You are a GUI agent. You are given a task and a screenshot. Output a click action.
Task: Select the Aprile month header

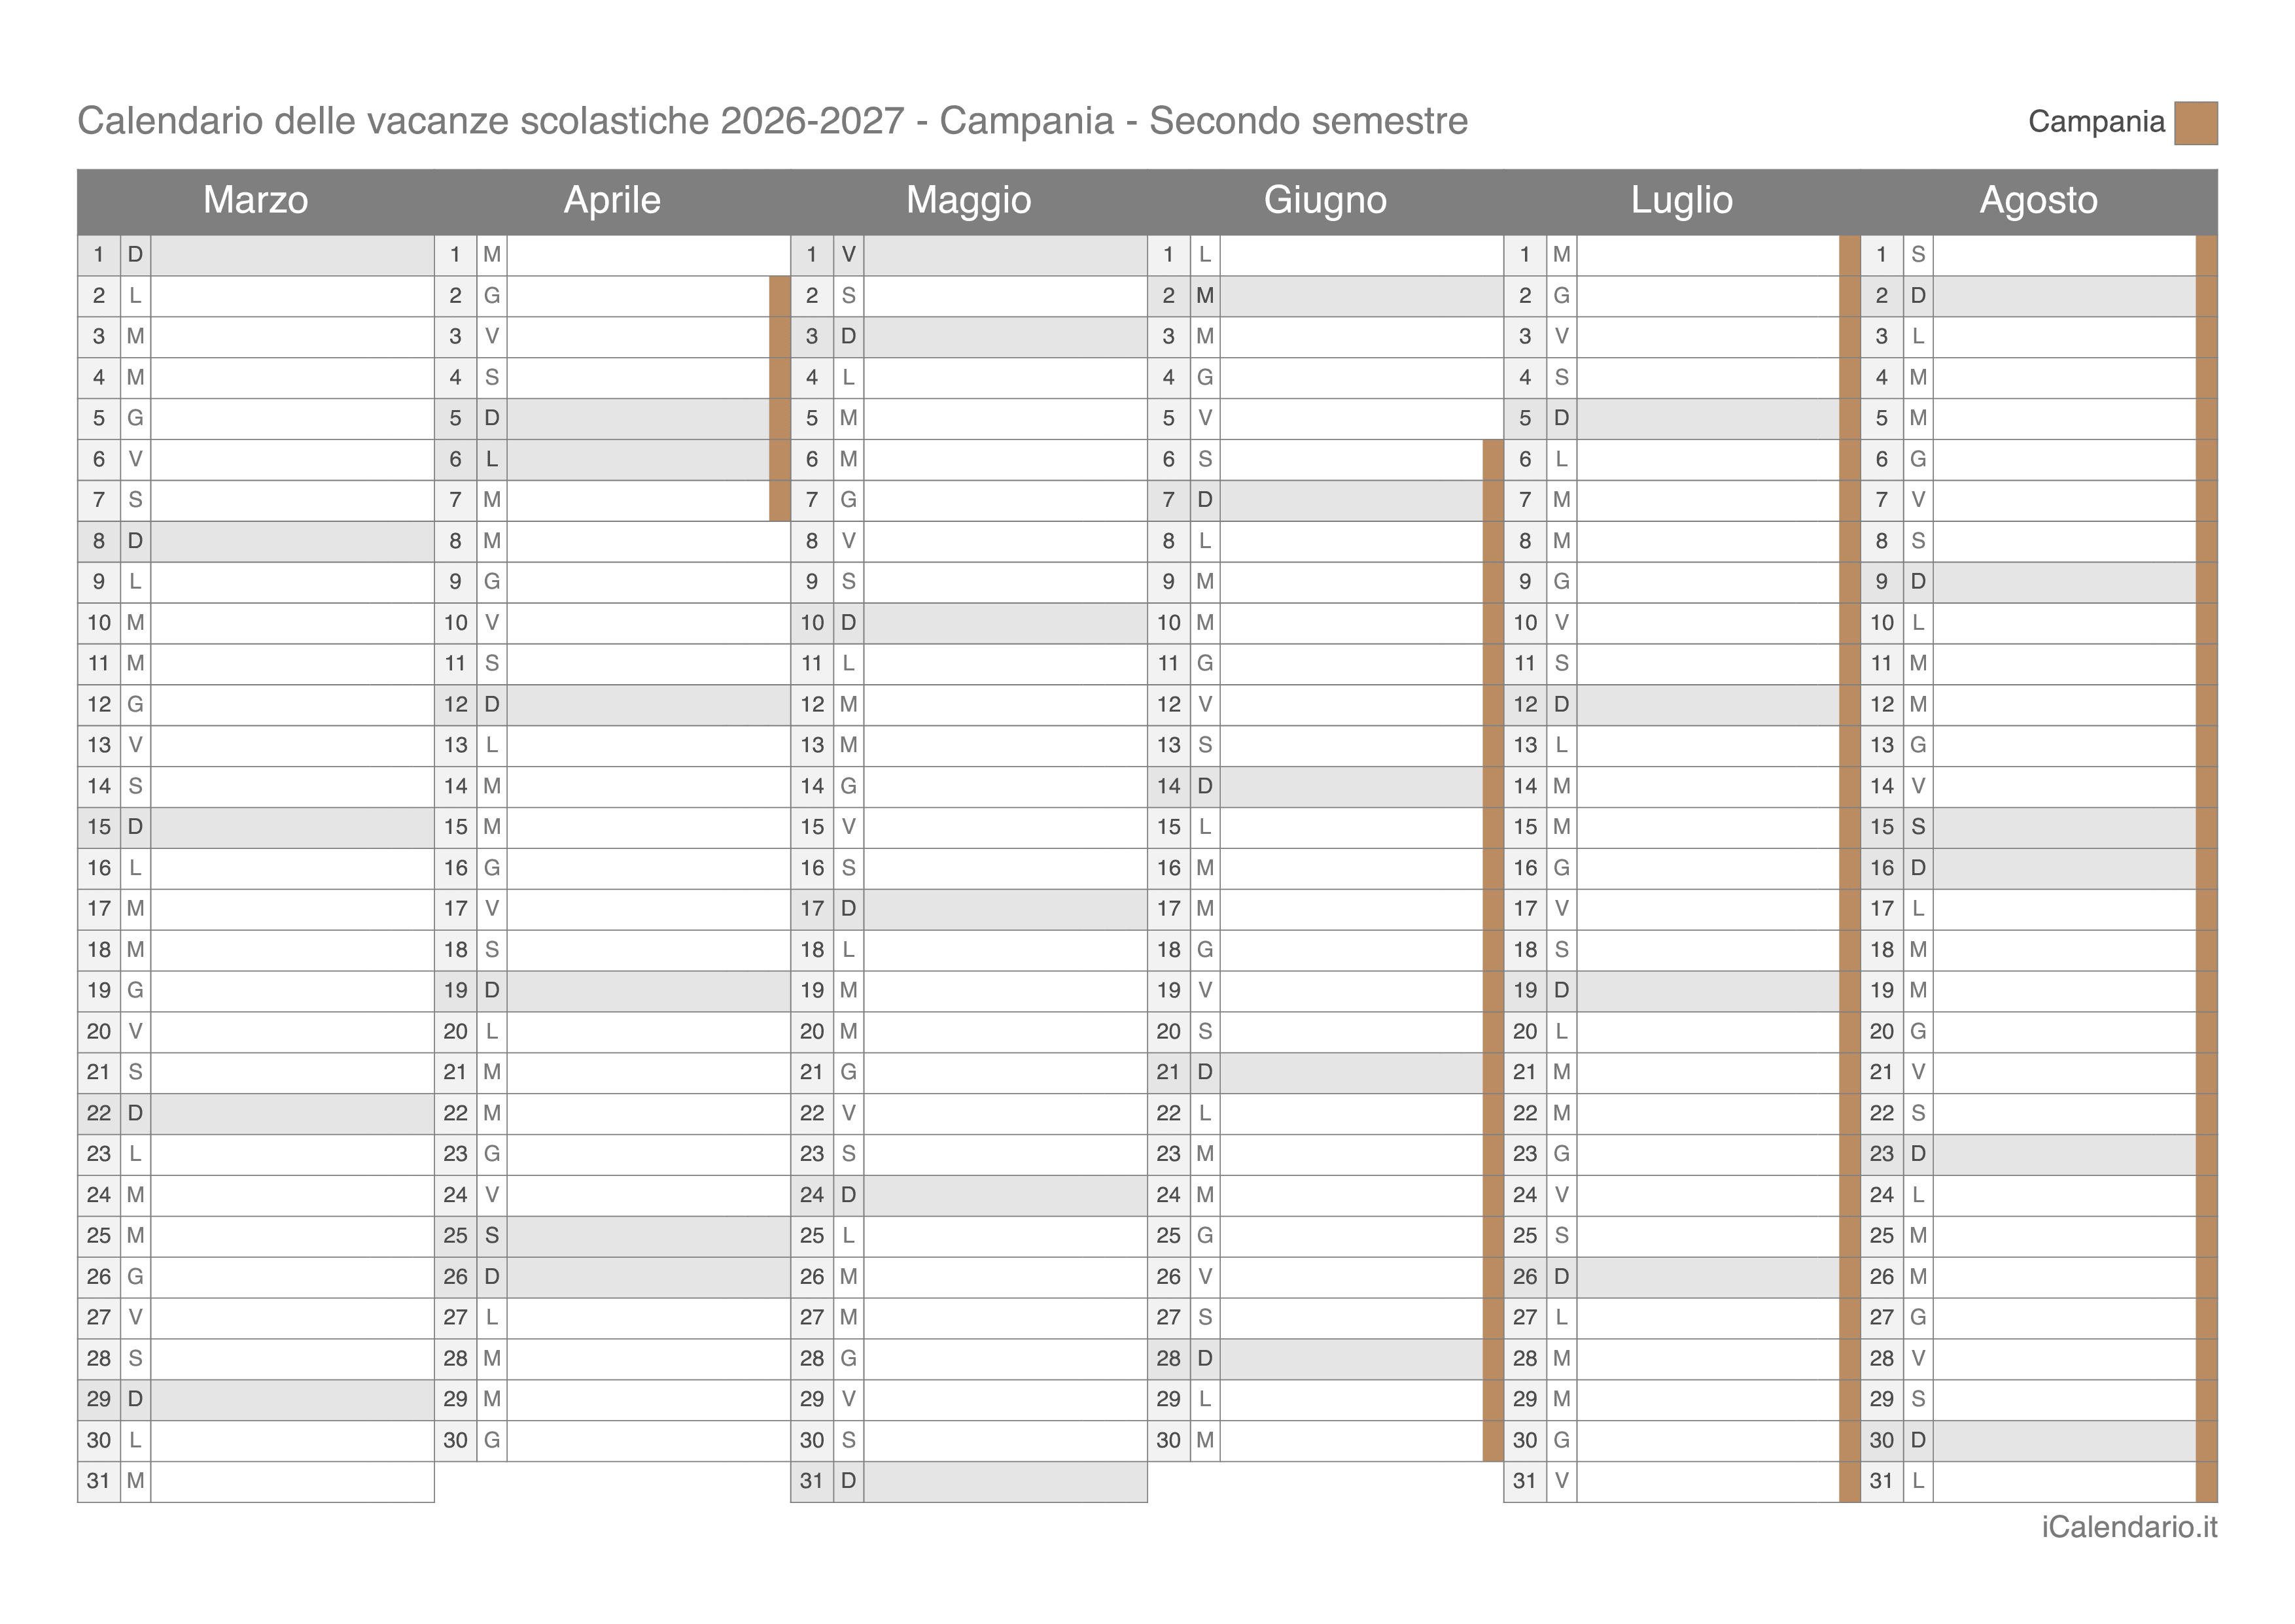(x=612, y=200)
